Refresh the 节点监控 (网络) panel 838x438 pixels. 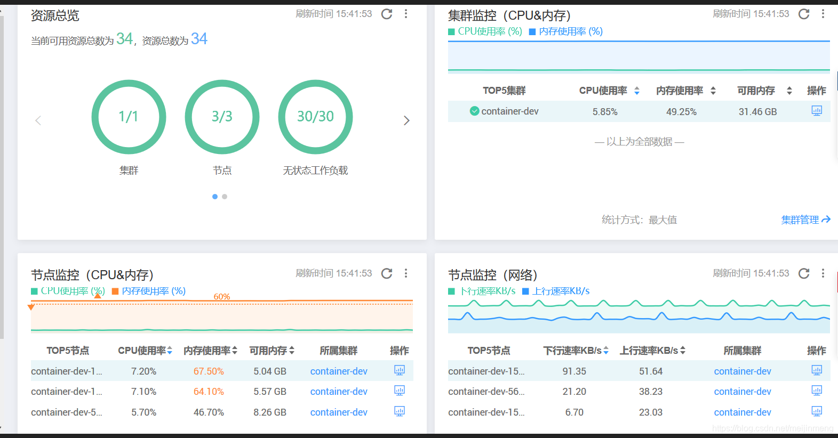(804, 273)
